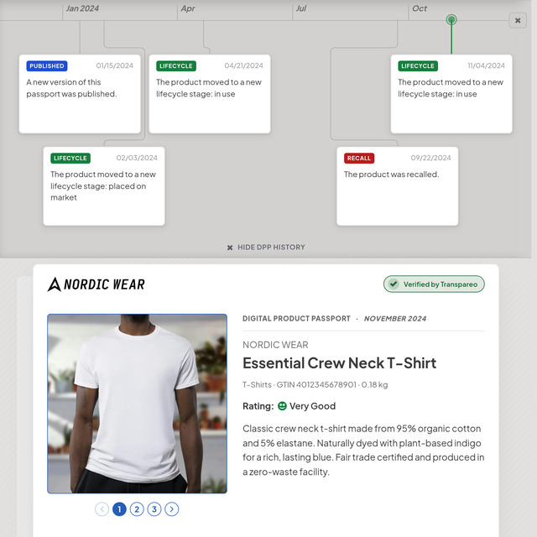
Task: Click the red RECALL badge
Action: tap(359, 159)
